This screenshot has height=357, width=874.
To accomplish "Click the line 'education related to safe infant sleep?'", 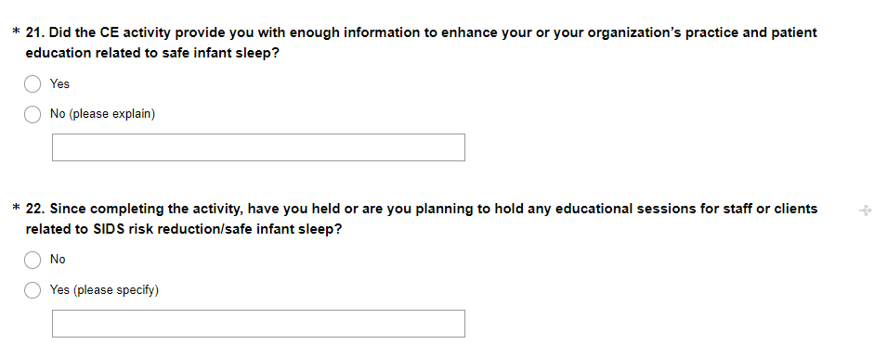I will pos(151,54).
